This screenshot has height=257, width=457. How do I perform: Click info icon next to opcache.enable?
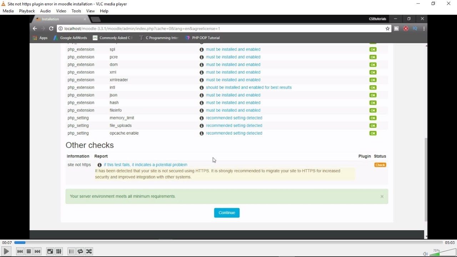pyautogui.click(x=202, y=133)
